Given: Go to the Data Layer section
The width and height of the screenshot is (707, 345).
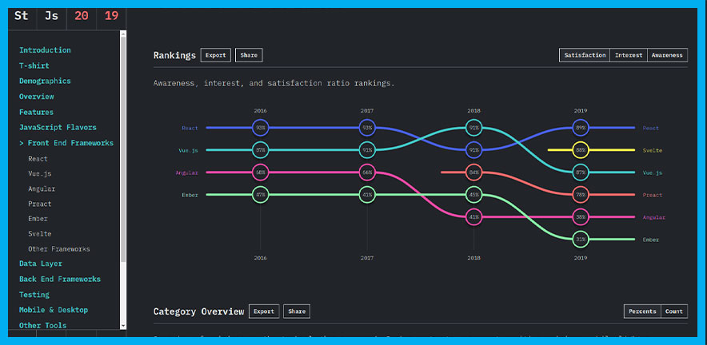Looking at the screenshot, I should click(41, 264).
